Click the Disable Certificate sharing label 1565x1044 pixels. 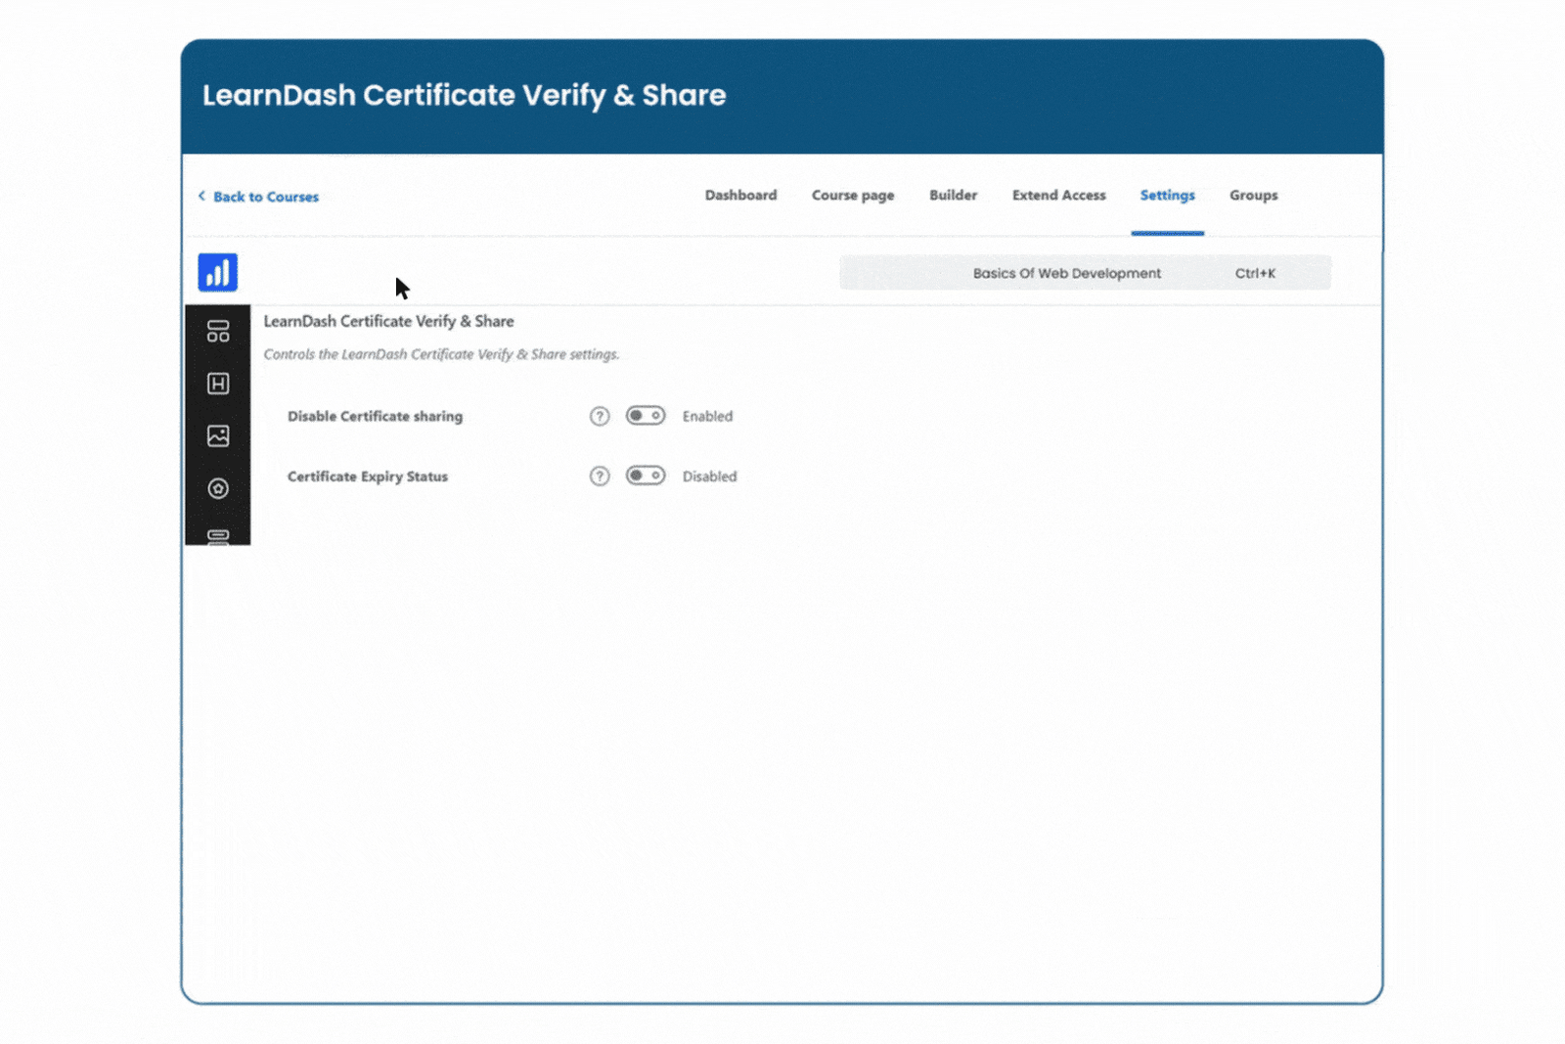[375, 416]
